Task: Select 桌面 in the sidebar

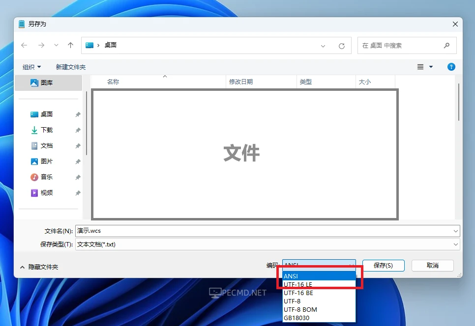Action: (x=49, y=114)
